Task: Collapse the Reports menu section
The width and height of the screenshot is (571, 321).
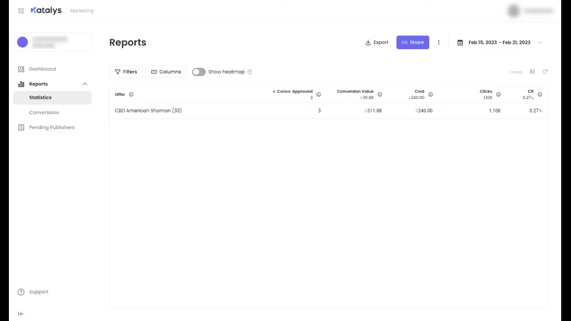Action: click(x=85, y=84)
